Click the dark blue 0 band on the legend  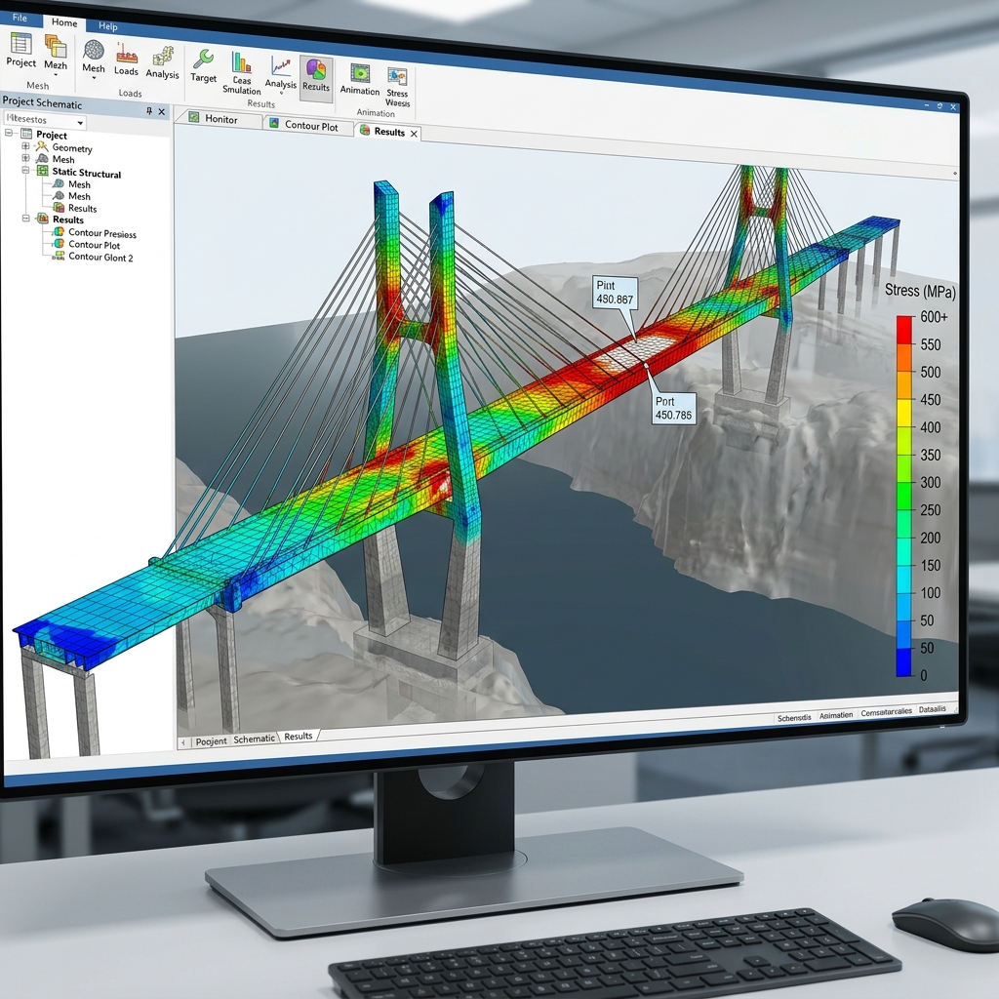point(903,662)
